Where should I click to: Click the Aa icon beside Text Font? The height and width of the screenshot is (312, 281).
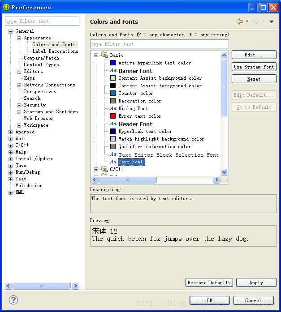(113, 162)
